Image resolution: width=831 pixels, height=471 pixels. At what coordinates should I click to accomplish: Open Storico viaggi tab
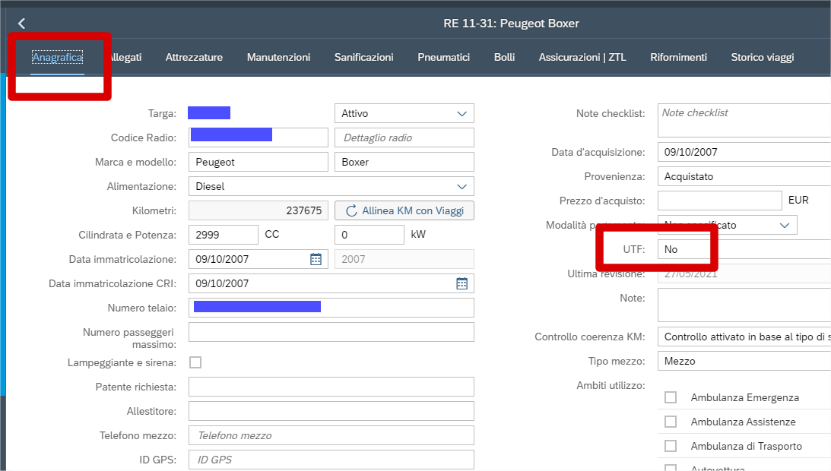762,57
